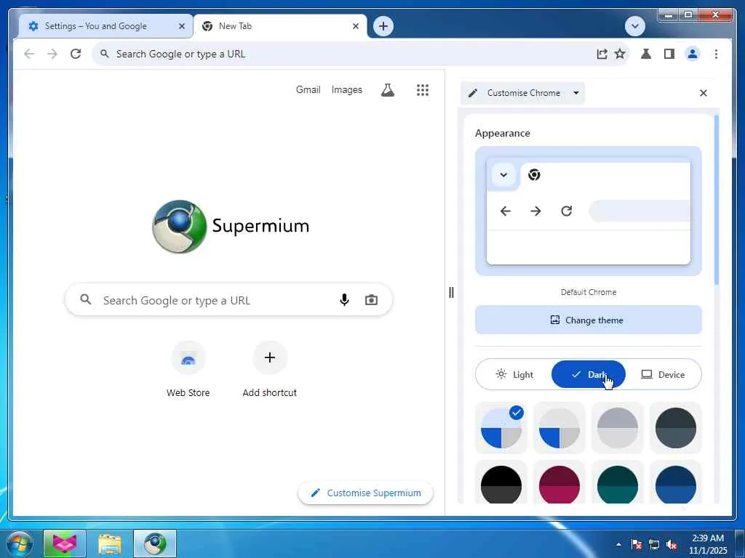The height and width of the screenshot is (558, 745).
Task: Open Action Center flag icon
Action: pyautogui.click(x=636, y=545)
